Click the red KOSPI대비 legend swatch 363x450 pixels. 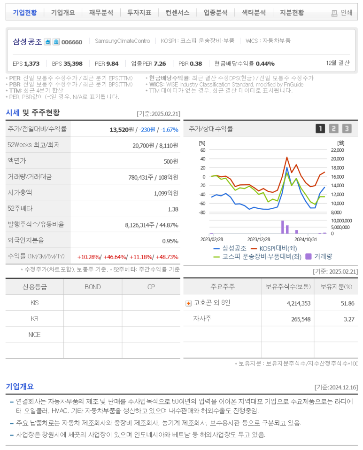(x=254, y=249)
